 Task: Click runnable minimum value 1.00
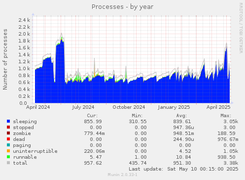coord(140,157)
